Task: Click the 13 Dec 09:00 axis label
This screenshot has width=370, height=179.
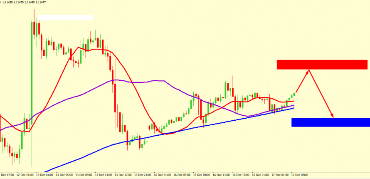Action: click(x=84, y=175)
